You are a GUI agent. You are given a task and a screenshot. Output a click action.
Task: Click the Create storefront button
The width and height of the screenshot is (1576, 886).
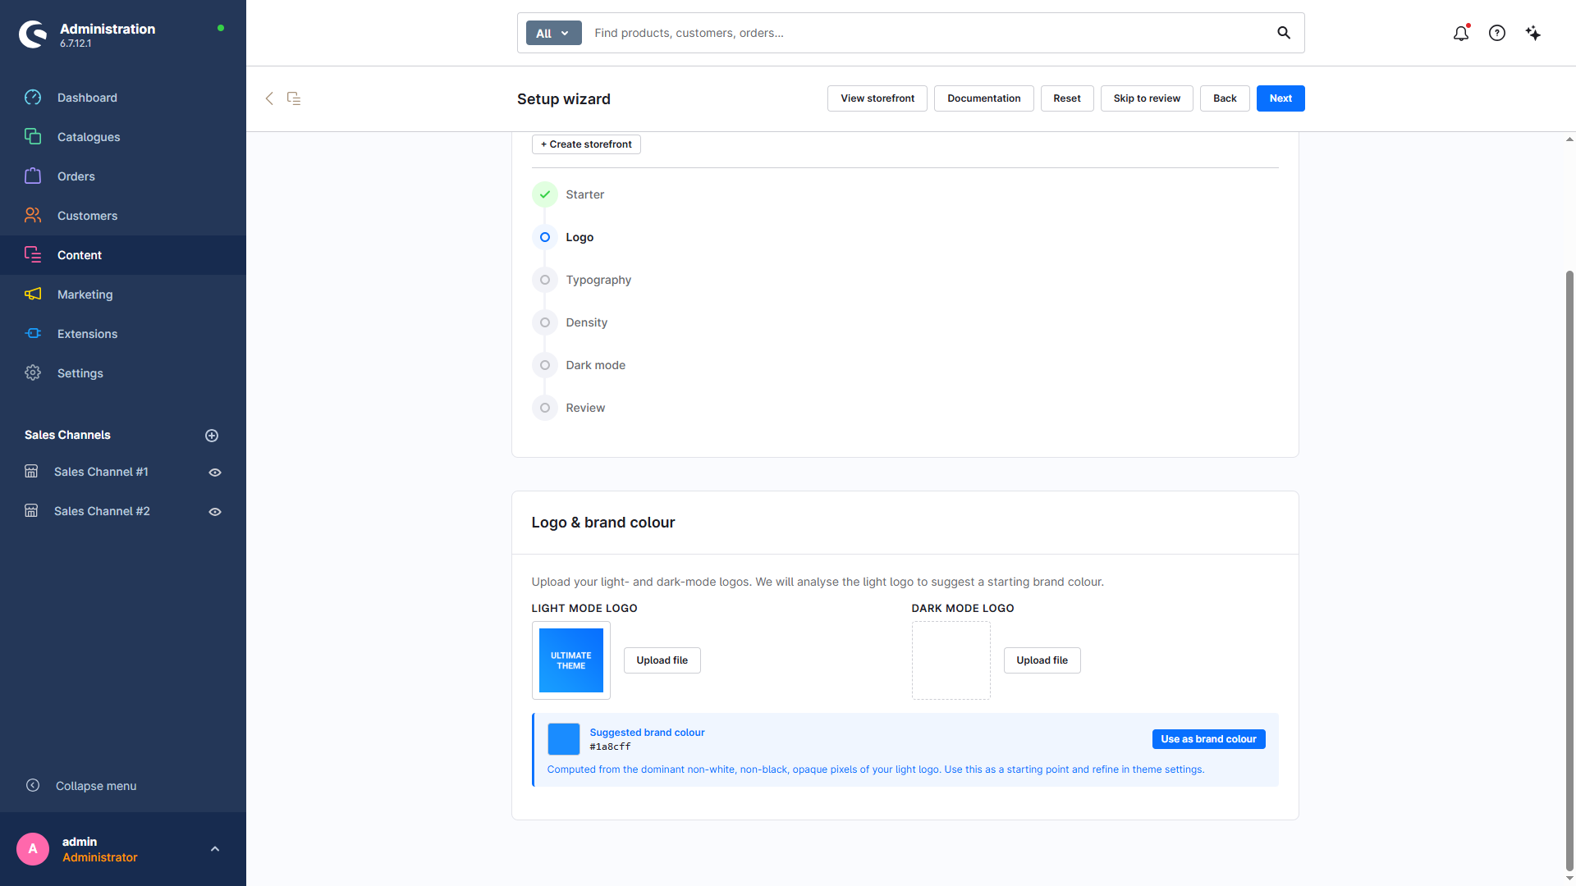(x=586, y=144)
